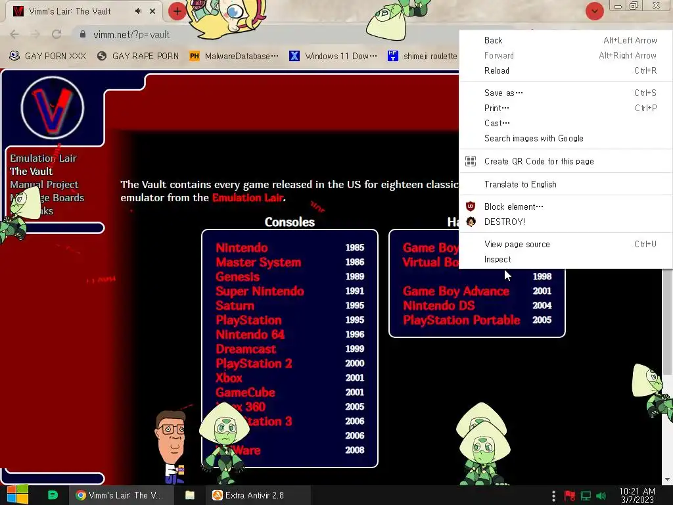
Task: Click the Hank Hill shimeji character
Action: coord(172,446)
